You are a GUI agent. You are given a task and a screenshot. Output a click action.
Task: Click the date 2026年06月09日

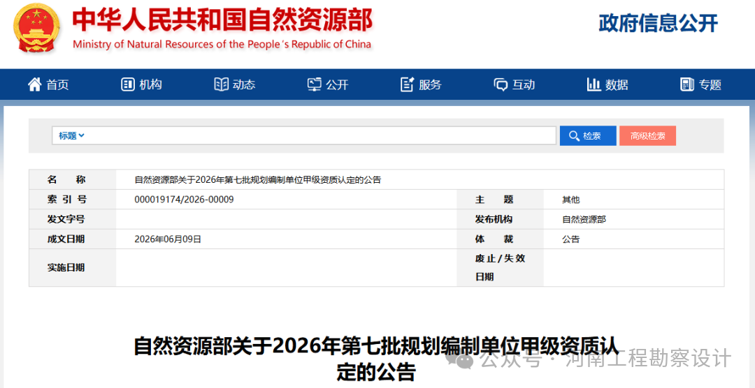click(x=168, y=239)
